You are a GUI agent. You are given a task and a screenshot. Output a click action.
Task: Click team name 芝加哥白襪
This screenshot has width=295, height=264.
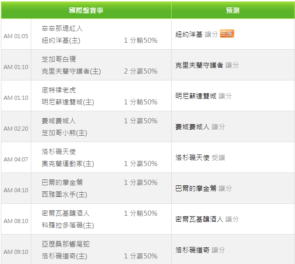(59, 59)
